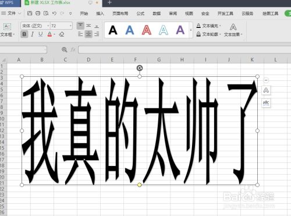Viewport: 291px width, 216px height.
Task: Click the fx insert function icon
Action: (x=73, y=49)
